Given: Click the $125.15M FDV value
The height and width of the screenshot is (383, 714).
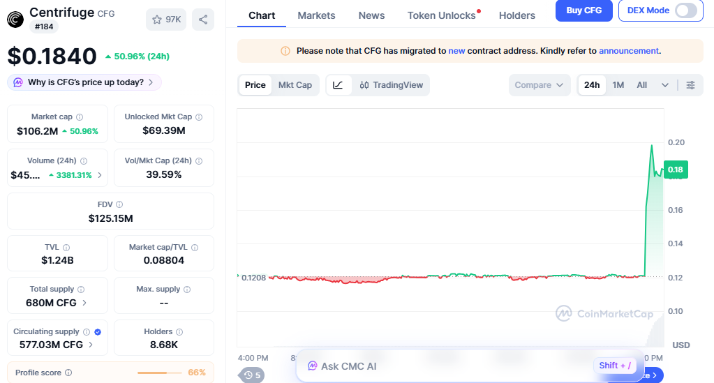Looking at the screenshot, I should pos(111,218).
